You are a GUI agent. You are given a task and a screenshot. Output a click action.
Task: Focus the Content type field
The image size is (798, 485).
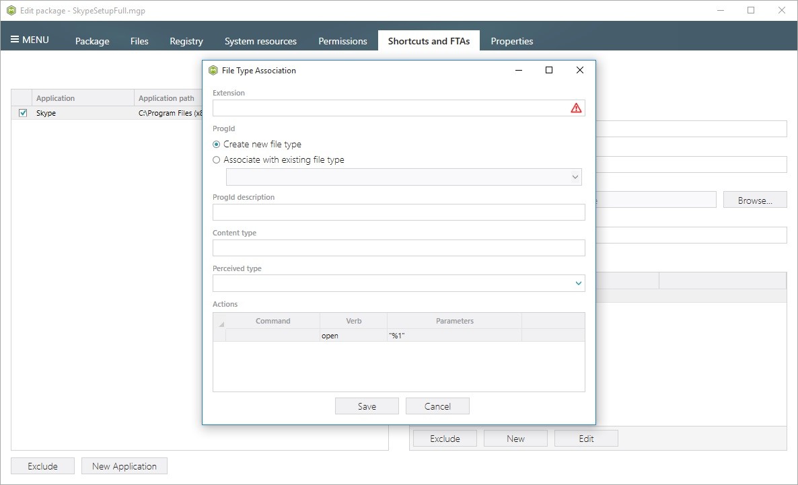(x=398, y=248)
